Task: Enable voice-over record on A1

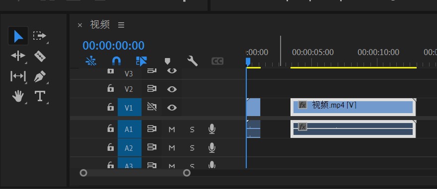Action: click(212, 129)
